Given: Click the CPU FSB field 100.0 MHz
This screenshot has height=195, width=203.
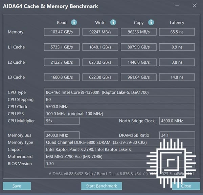Looking at the screenshot, I should pyautogui.click(x=119, y=114).
